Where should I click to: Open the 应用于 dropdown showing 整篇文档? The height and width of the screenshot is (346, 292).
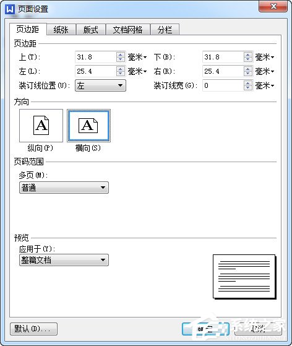coord(64,260)
